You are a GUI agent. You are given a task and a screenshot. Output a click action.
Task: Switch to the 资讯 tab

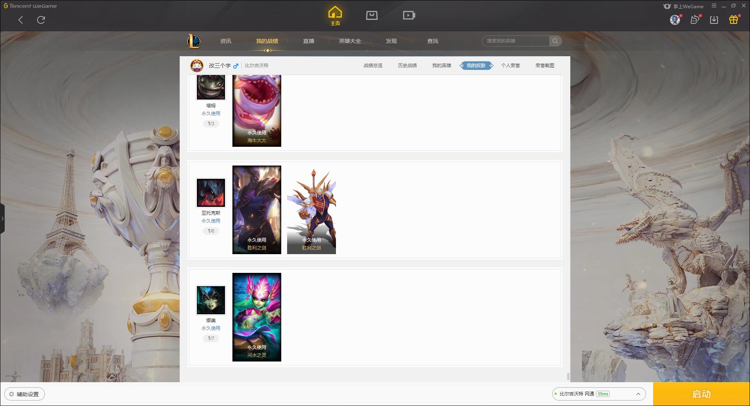pos(226,41)
